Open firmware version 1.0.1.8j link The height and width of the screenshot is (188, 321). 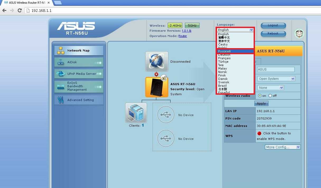pos(187,31)
